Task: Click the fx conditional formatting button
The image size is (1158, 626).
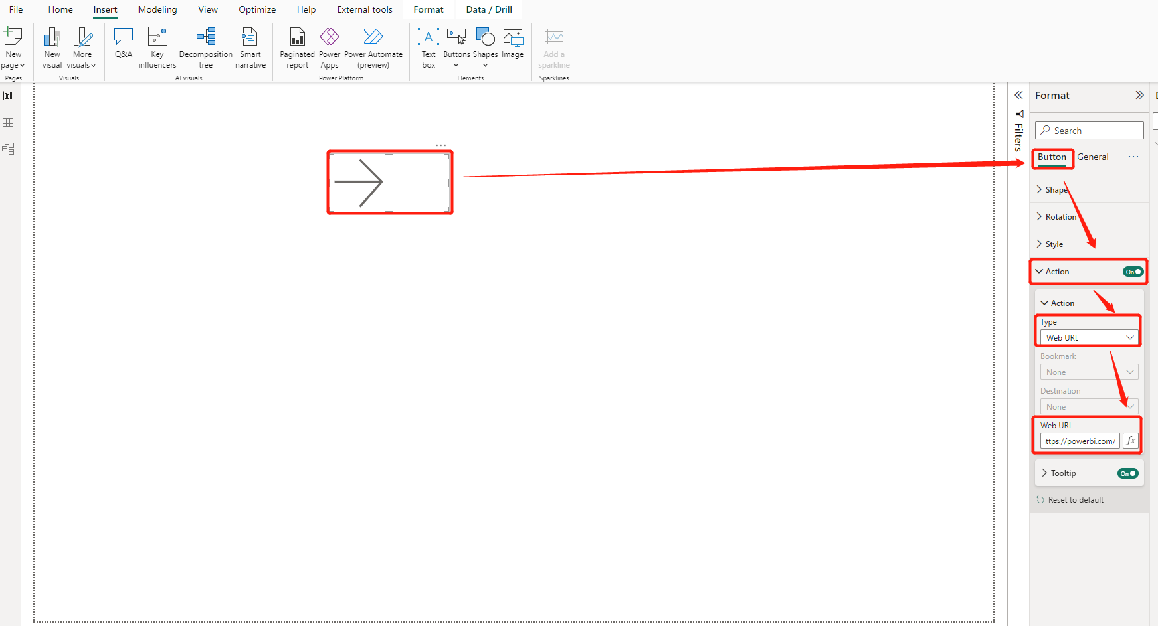Action: coord(1131,441)
